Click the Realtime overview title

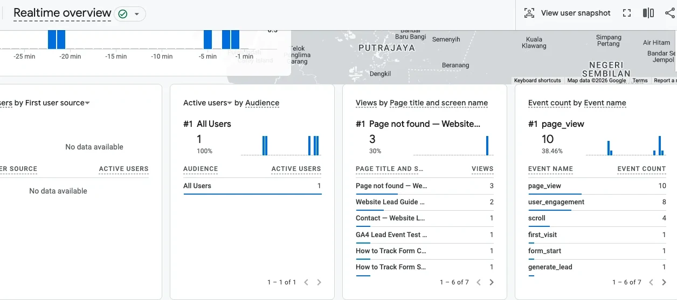63,13
